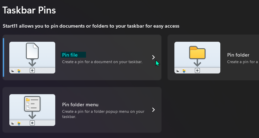Viewport: 259px width, 138px height.
Task: Click the down arrow beneath the yellow folder icon
Action: (197, 63)
